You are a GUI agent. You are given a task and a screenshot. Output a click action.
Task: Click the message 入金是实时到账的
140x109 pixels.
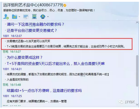click(18, 80)
